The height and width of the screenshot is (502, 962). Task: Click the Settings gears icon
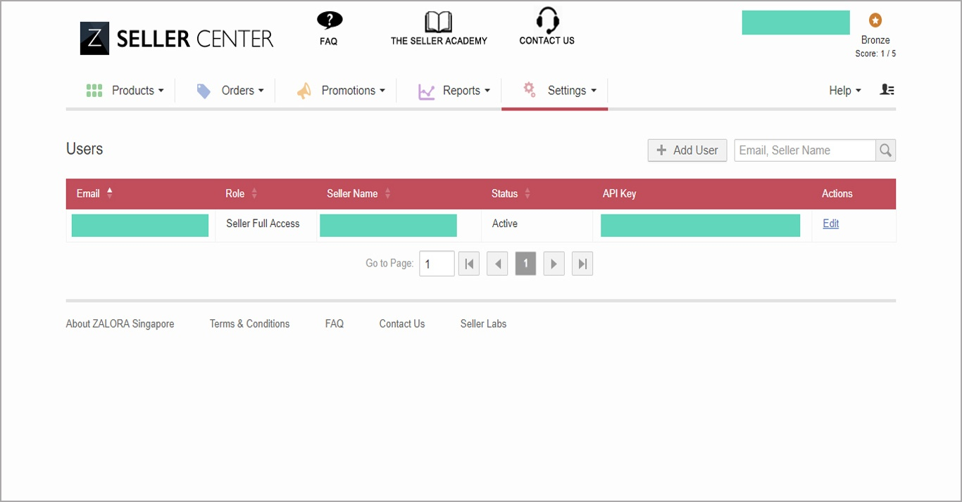[529, 89]
